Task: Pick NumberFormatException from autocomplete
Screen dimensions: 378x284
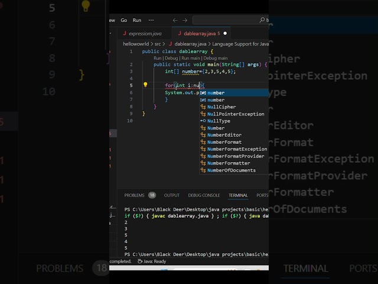Action: click(234, 149)
